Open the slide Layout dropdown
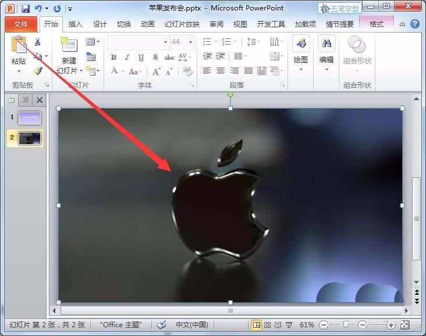The image size is (426, 336). [x=93, y=41]
